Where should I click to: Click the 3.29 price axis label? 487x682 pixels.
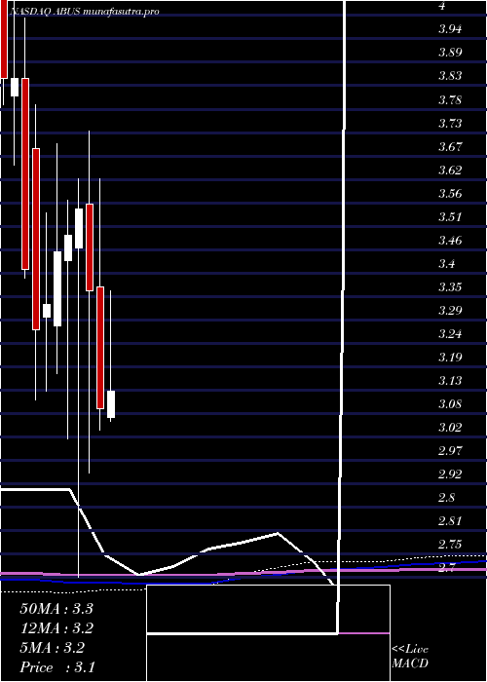pos(450,311)
